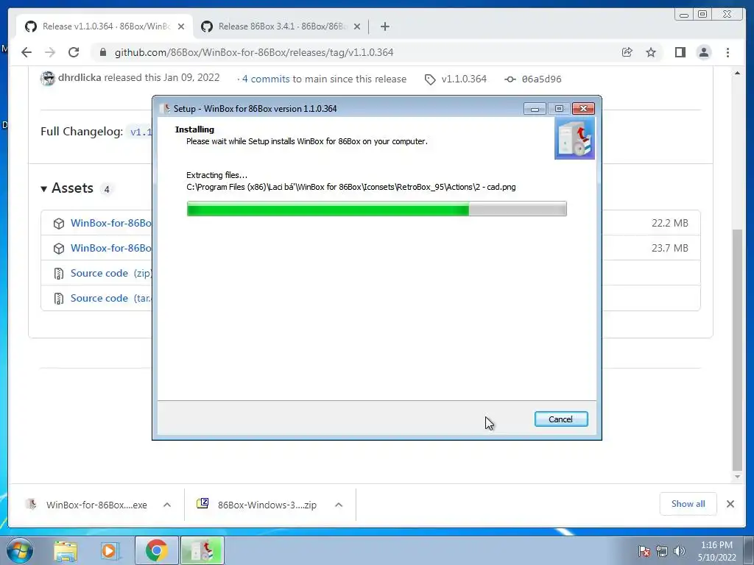Screen dimensions: 754x565
Task: Open Windows Explorer from the taskbar
Action: (x=66, y=550)
